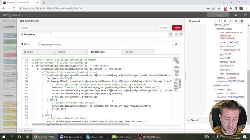Click the node properties gear icon
This screenshot has height=140, width=250.
(171, 35)
